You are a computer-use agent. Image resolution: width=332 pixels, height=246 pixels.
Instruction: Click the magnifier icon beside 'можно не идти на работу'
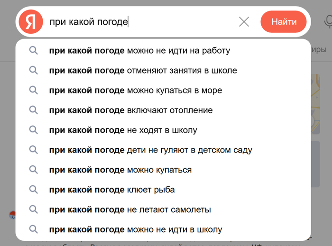click(33, 50)
